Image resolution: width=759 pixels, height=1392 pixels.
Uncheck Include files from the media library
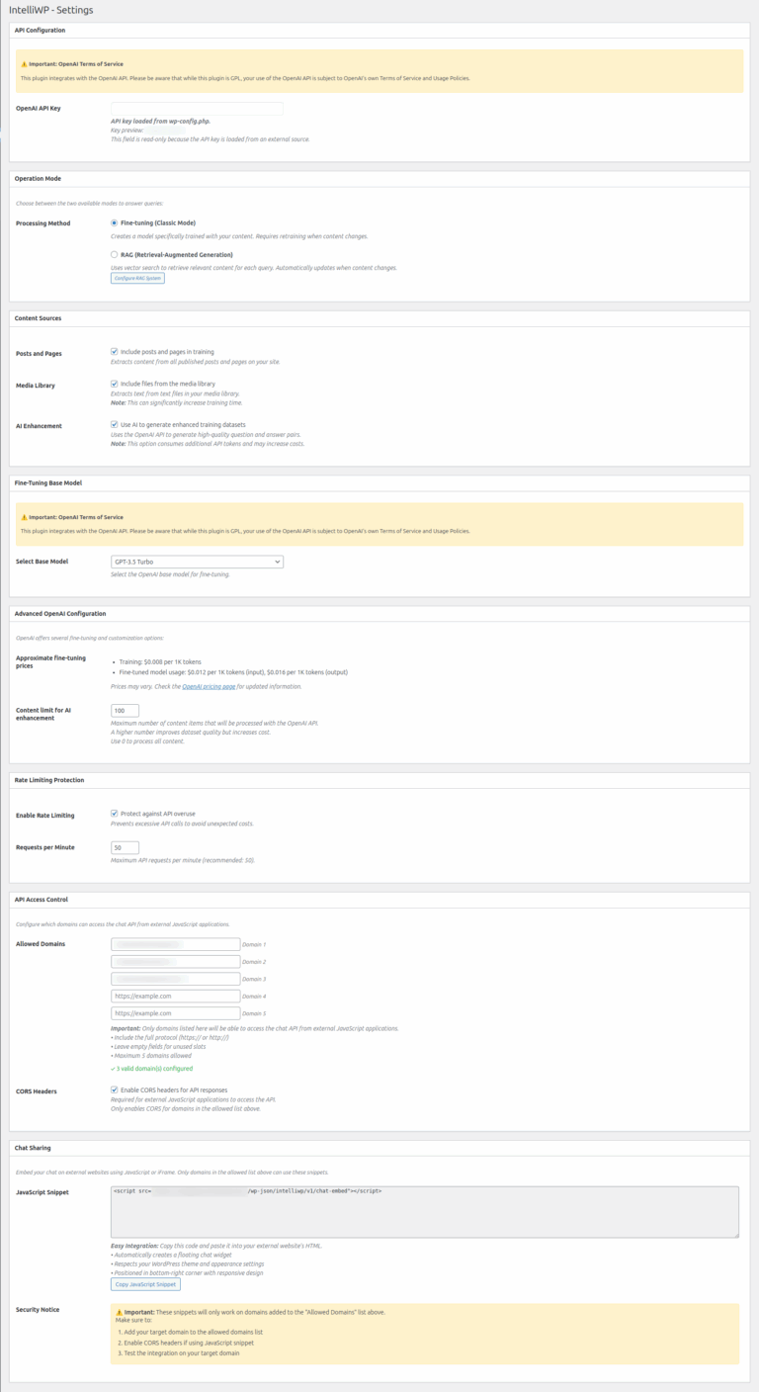115,383
